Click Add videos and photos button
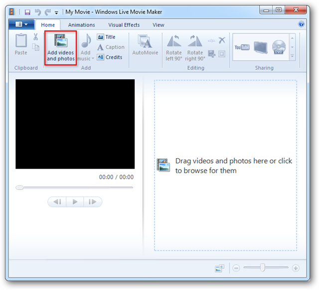 (x=60, y=48)
